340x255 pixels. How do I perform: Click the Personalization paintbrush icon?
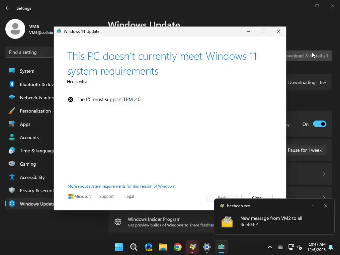click(x=12, y=111)
